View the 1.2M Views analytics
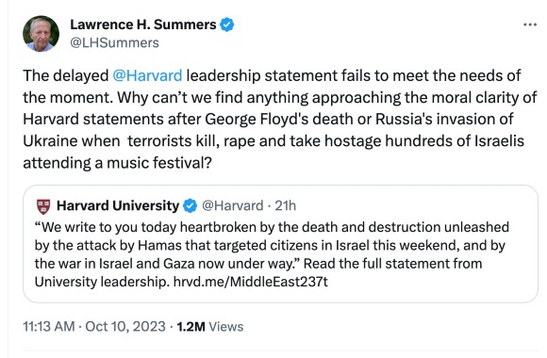The height and width of the screenshot is (358, 547). click(210, 327)
